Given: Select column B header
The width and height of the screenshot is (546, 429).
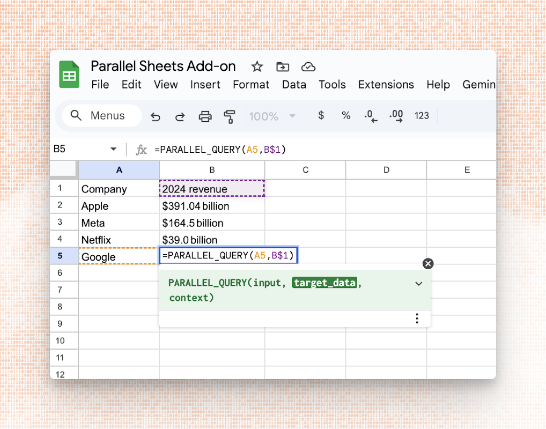Looking at the screenshot, I should pos(212,170).
